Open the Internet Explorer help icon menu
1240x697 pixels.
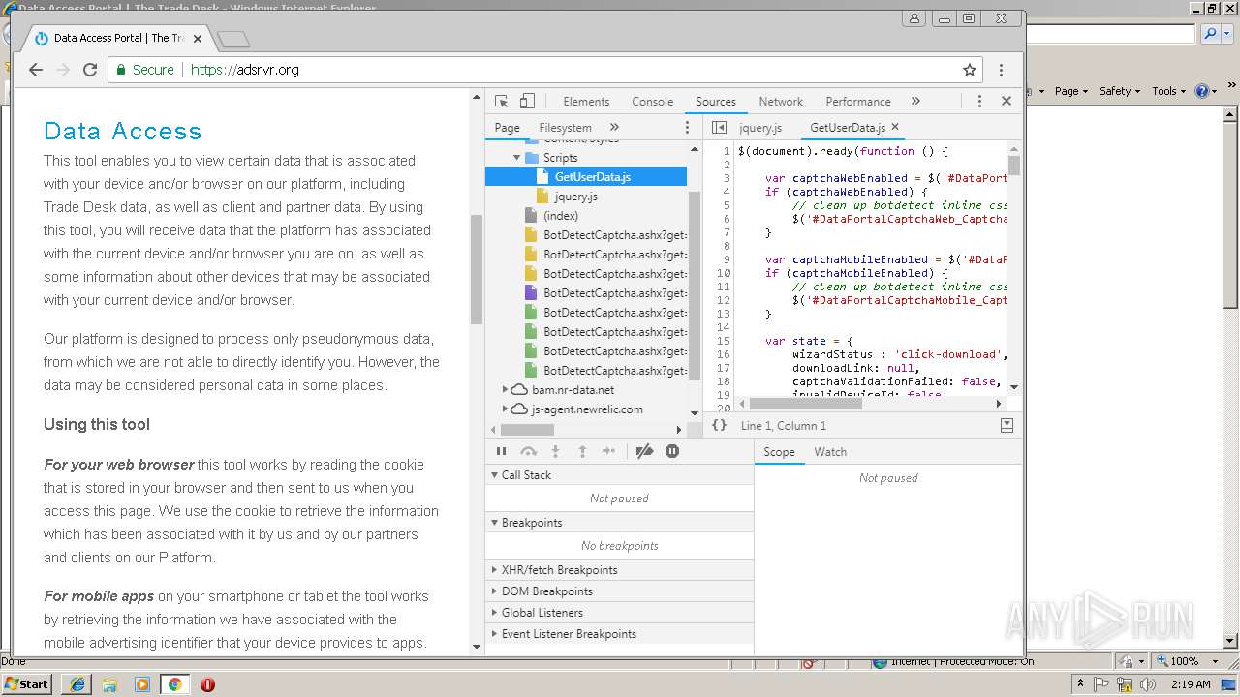1206,91
